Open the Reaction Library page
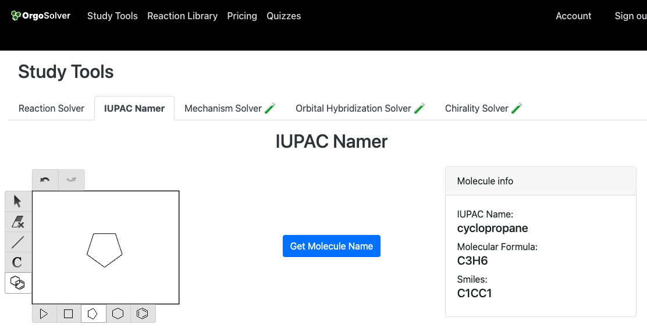The image size is (647, 335). [x=182, y=16]
